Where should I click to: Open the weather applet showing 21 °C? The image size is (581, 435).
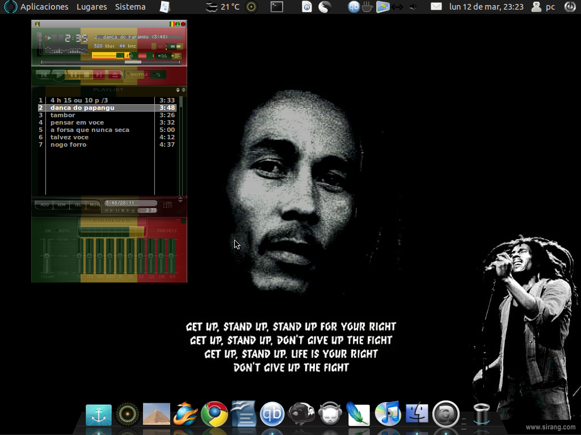[x=222, y=7]
